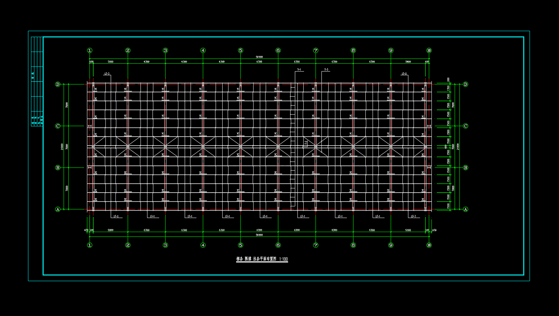This screenshot has height=316, width=559.
Task: Click axis bubble B on the right side
Action: pos(466,168)
